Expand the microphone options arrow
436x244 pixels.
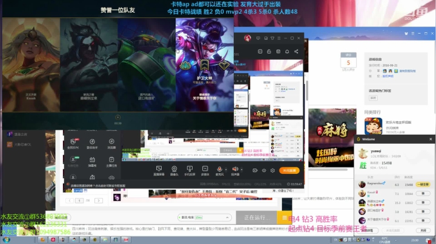pos(226,170)
